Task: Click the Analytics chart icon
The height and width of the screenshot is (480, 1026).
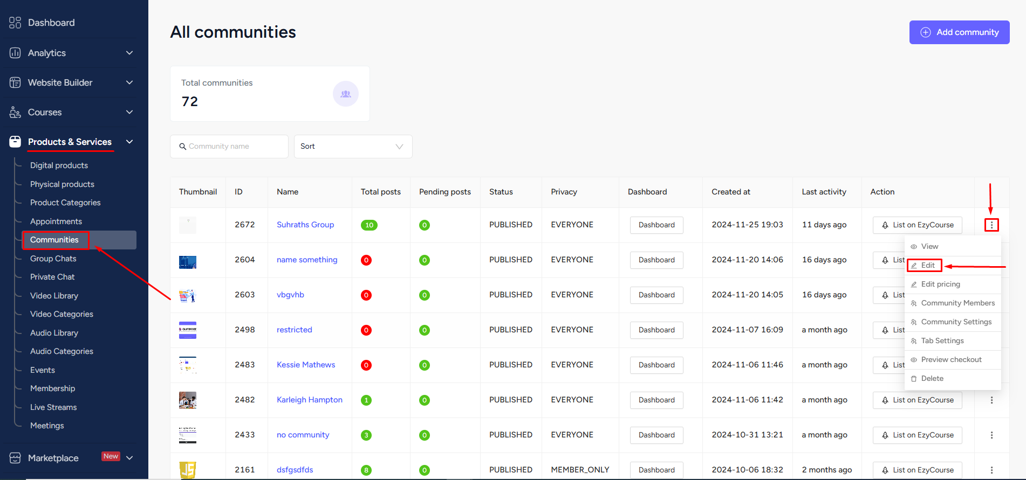Action: (15, 53)
